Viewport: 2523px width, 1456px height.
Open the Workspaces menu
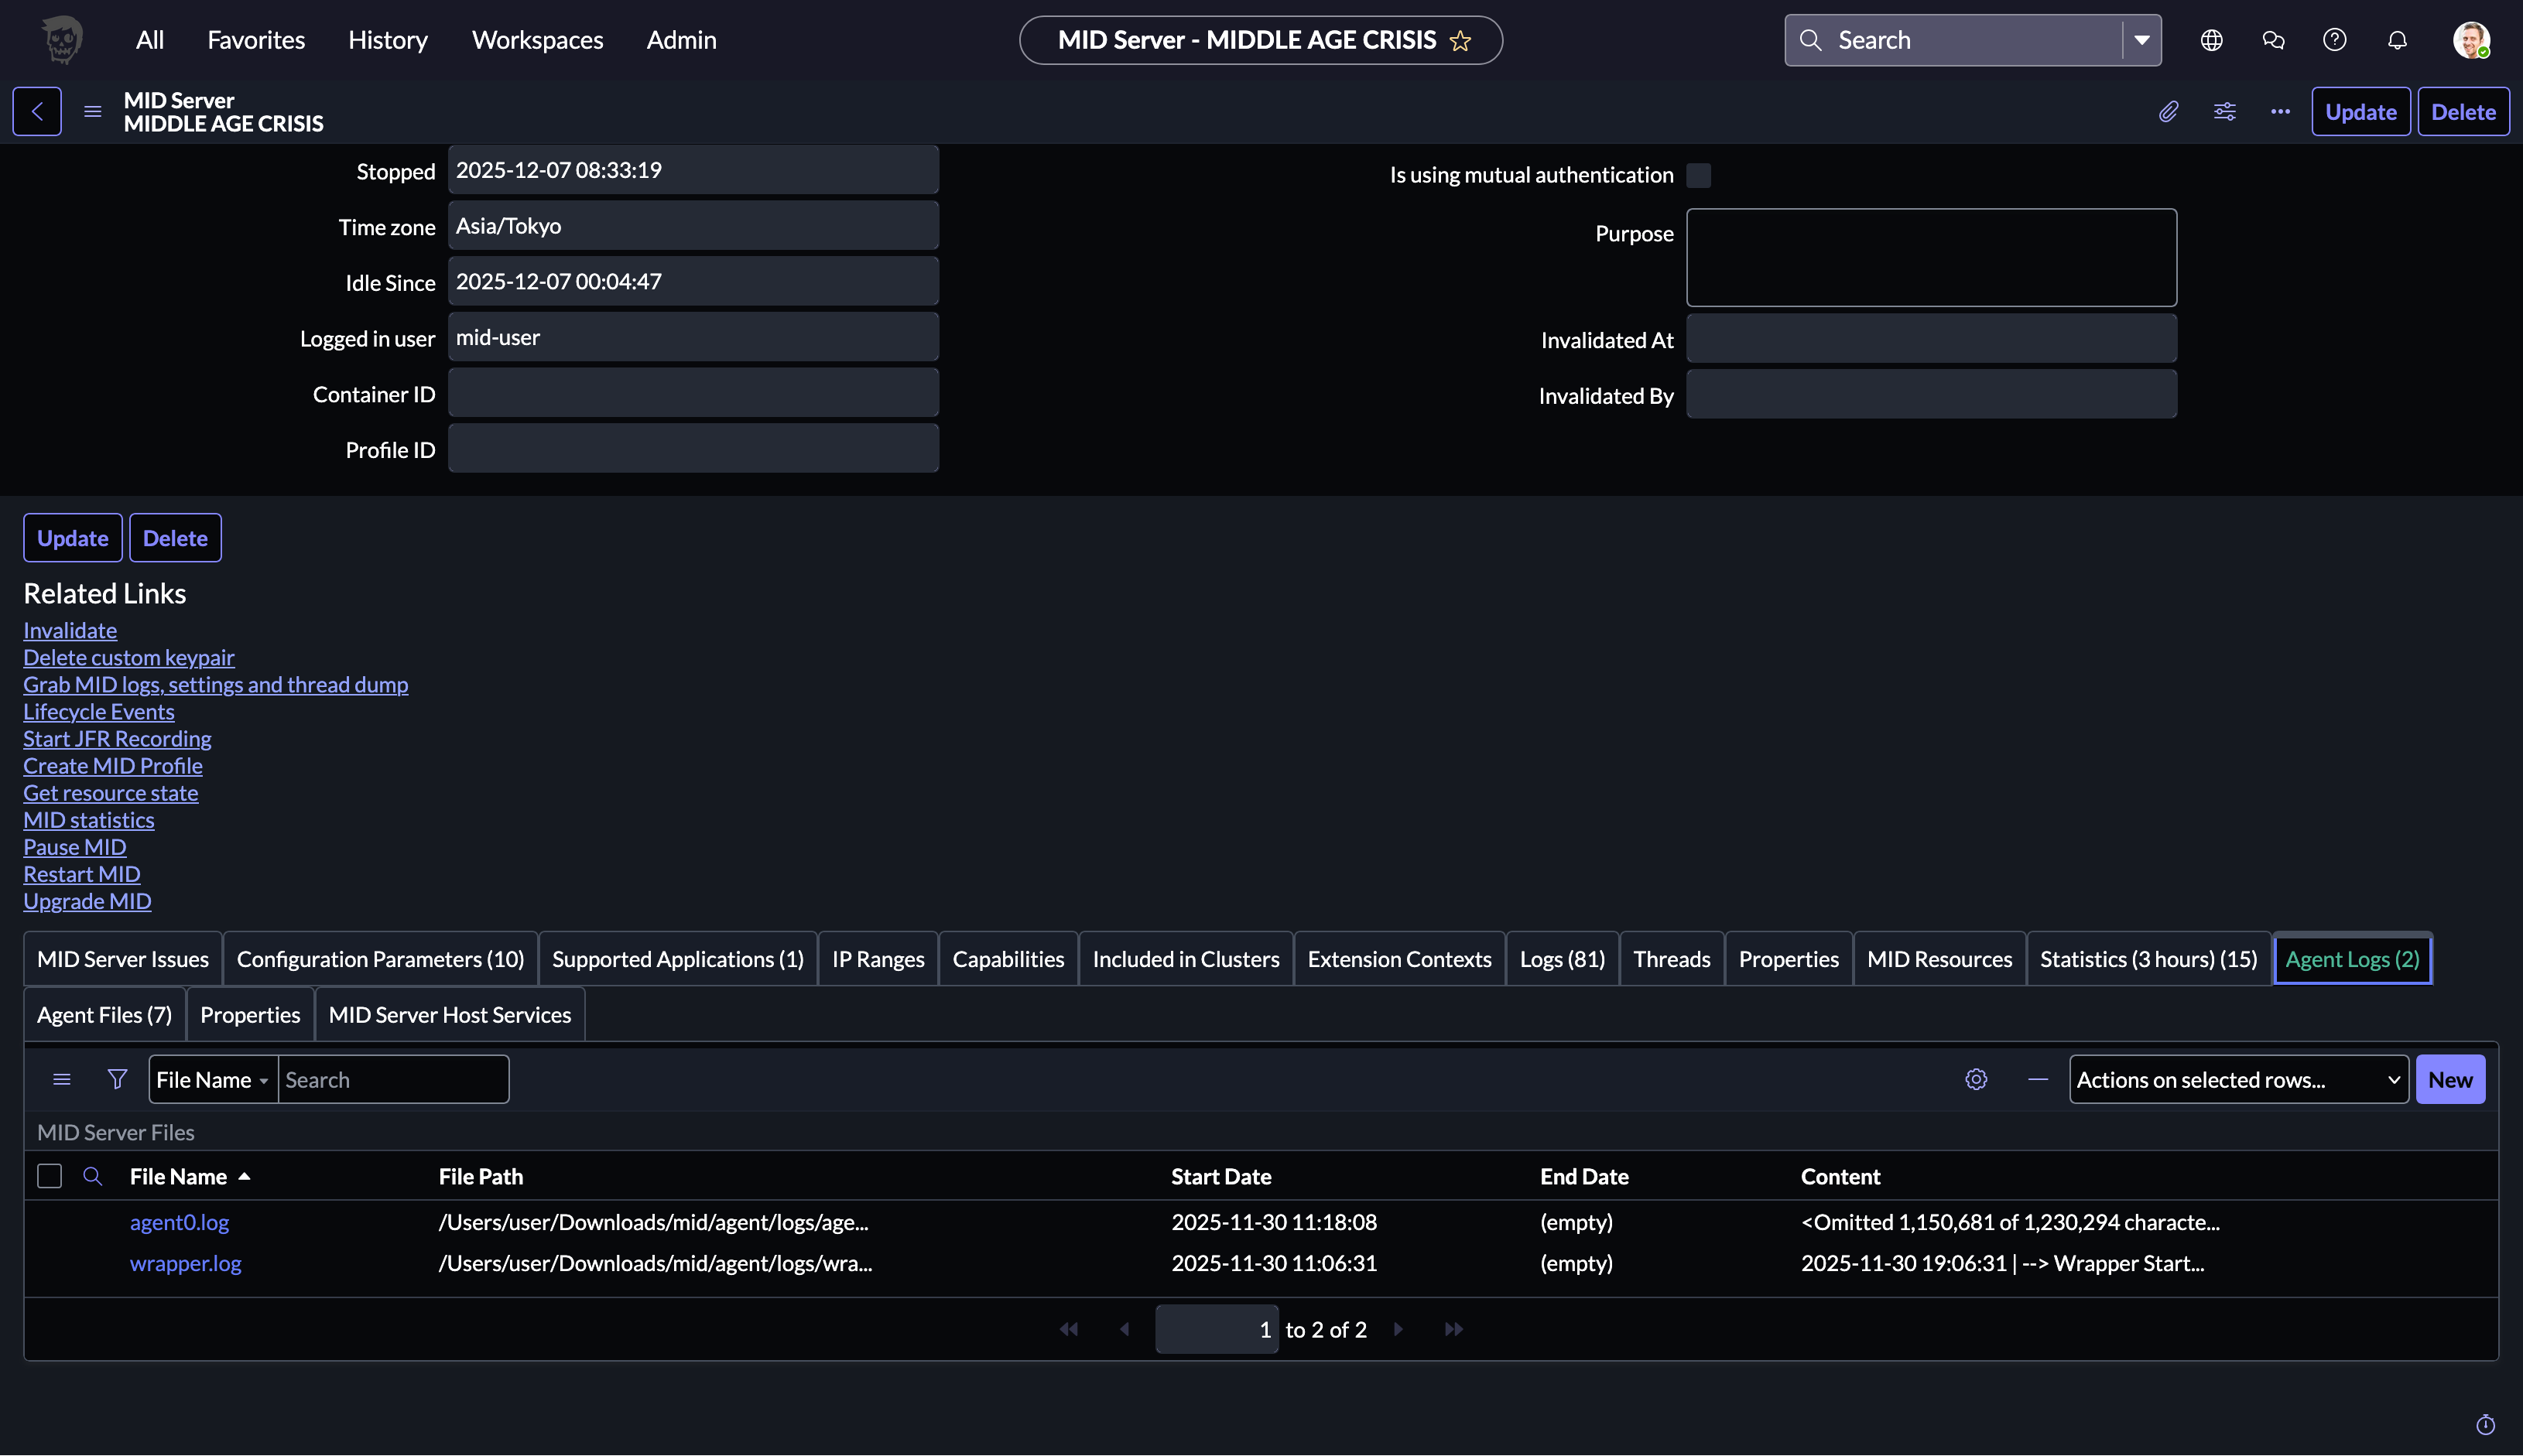(537, 40)
